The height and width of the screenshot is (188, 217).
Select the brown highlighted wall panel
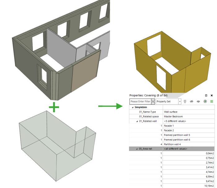[85, 71]
